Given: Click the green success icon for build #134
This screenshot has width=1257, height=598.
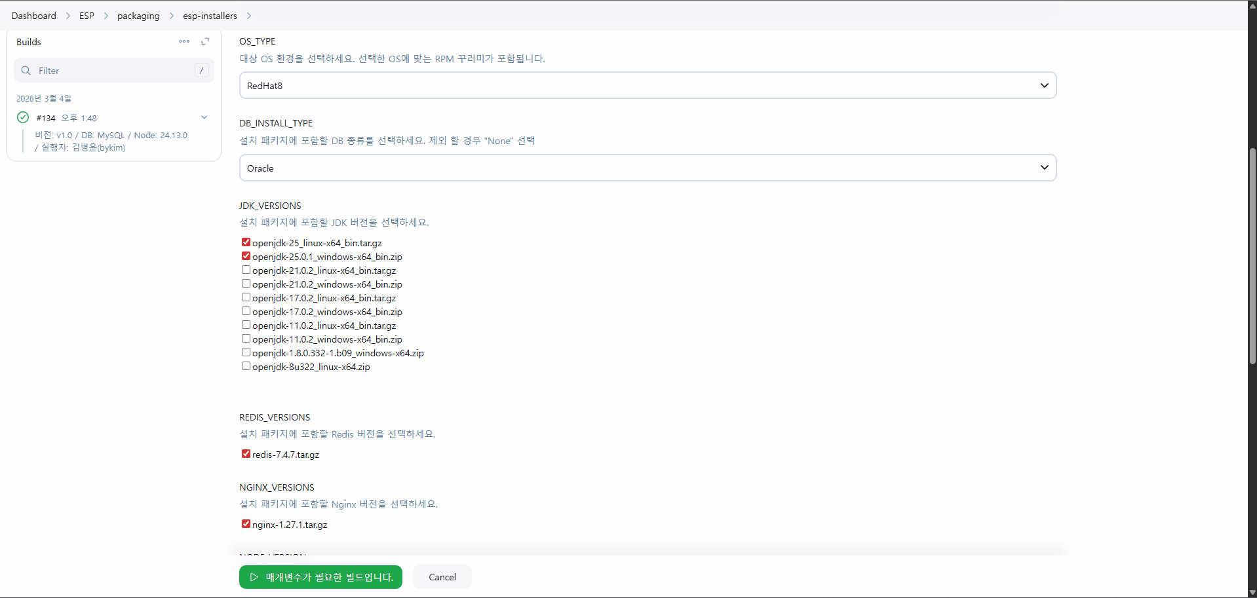Looking at the screenshot, I should pyautogui.click(x=23, y=117).
